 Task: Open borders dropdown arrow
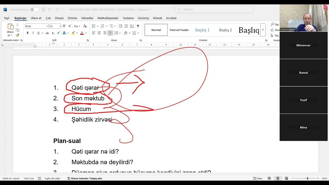138,33
